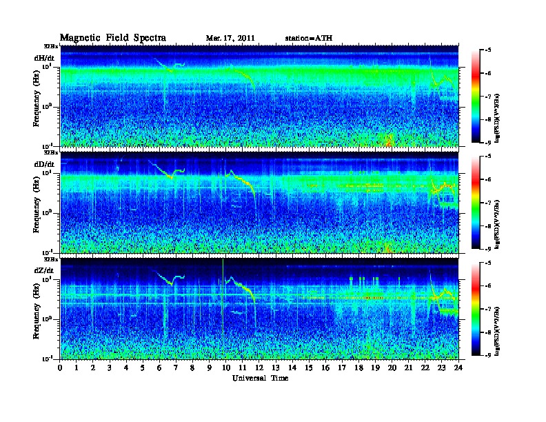Click the -5 tick on dH/dt color bar

488,50
